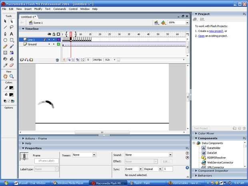Open the zoom 100% dropdown
This screenshot has width=248, height=186.
(187, 23)
